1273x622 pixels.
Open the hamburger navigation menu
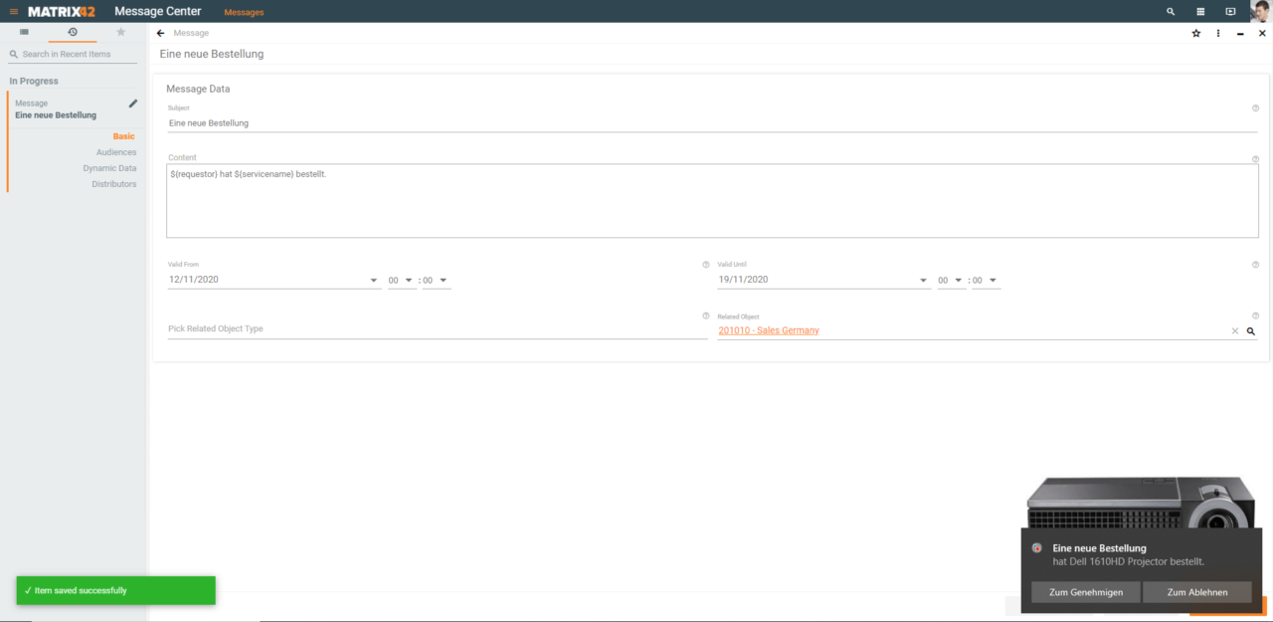(x=14, y=12)
